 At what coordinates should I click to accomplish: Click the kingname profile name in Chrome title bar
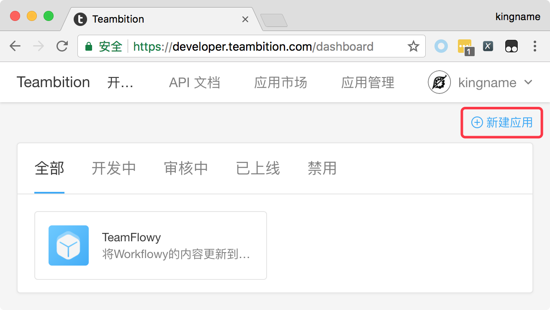pyautogui.click(x=518, y=17)
